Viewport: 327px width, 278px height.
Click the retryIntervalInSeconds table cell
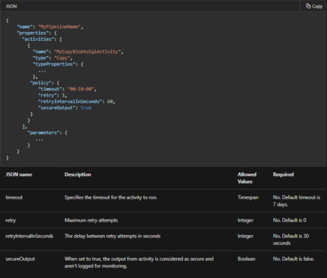[x=29, y=236]
